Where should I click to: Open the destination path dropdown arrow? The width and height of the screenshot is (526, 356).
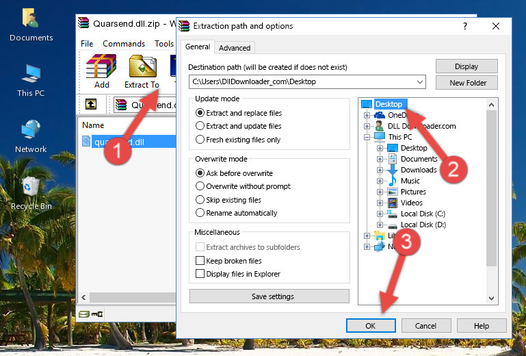point(420,82)
